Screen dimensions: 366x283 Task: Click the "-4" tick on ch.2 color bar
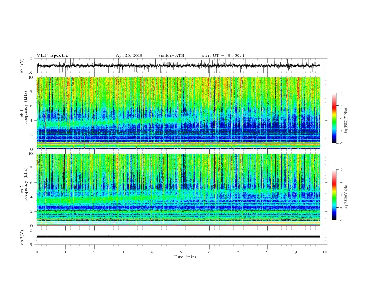click(341, 182)
